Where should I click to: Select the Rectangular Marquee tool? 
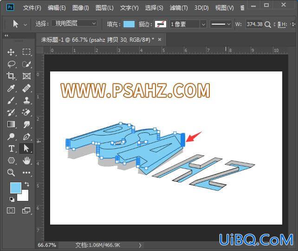pos(26,52)
